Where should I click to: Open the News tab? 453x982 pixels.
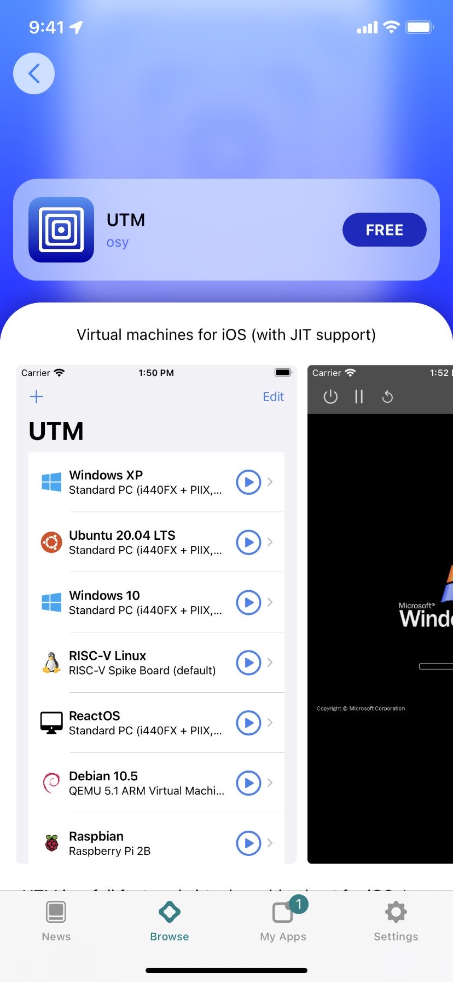[56, 922]
